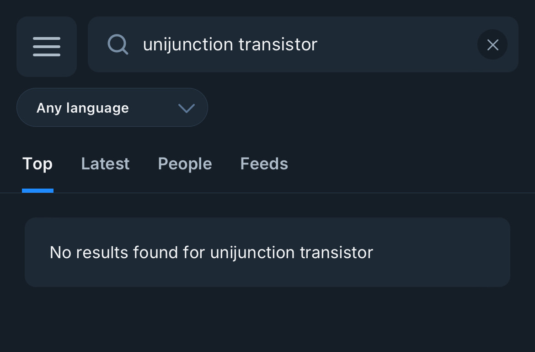Click the chevron arrow beside Any language
The width and height of the screenshot is (535, 352).
coord(187,108)
